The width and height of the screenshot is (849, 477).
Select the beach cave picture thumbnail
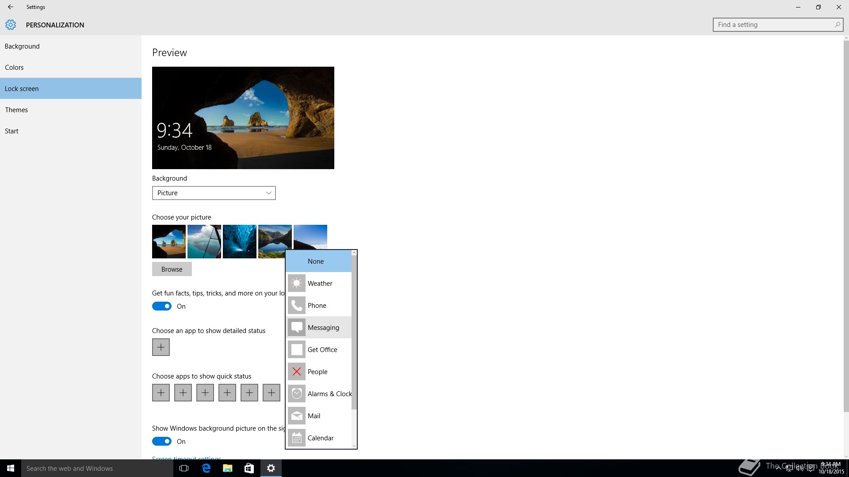tap(169, 242)
